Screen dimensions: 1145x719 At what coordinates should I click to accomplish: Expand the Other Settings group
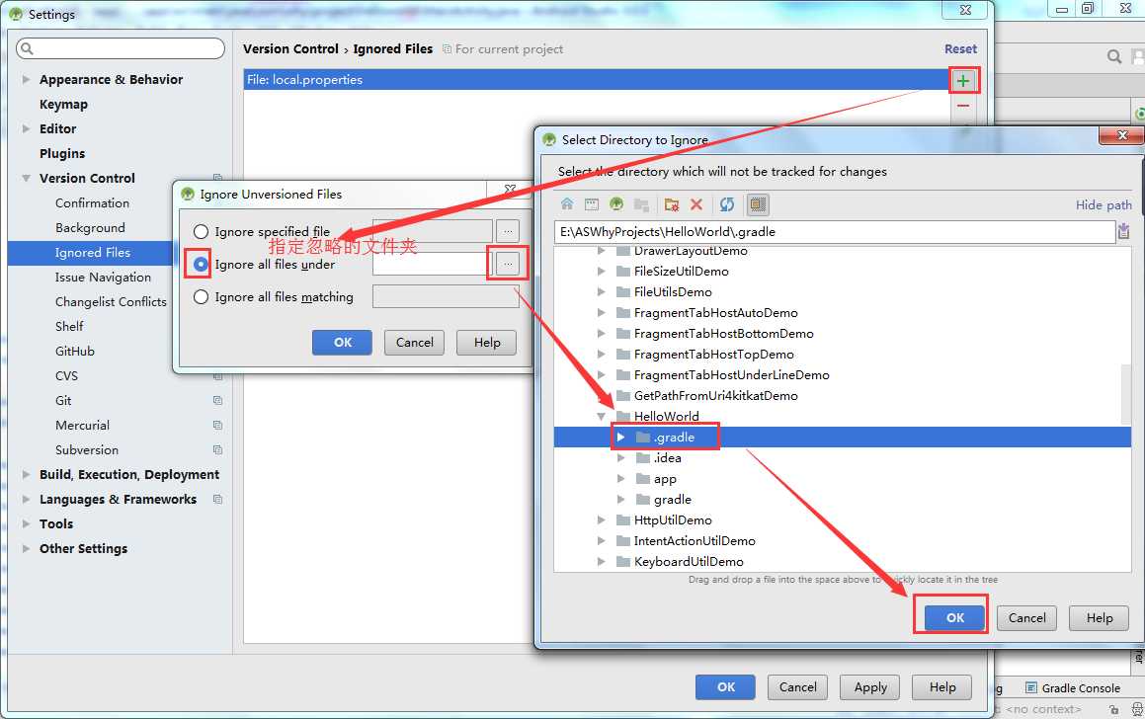tap(26, 548)
